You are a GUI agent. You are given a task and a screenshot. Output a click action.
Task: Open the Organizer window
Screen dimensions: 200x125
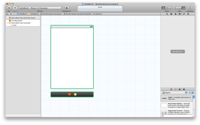190,8
